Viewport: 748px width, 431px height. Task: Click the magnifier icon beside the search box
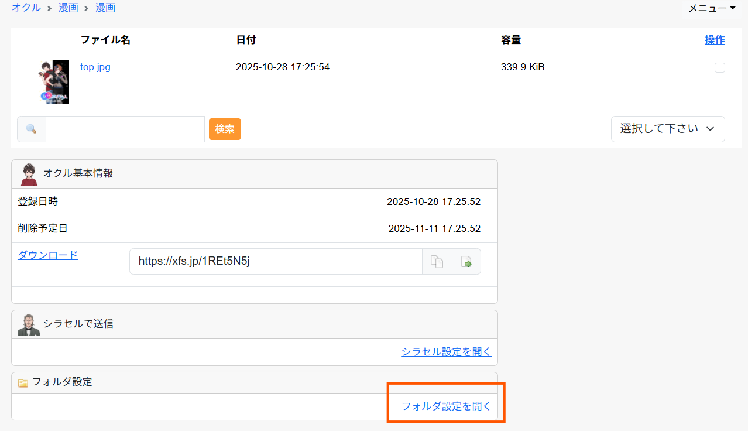point(32,129)
